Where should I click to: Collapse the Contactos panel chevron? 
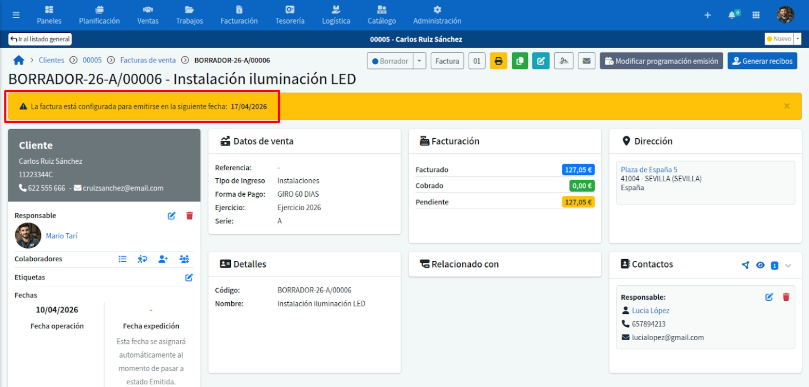coord(788,265)
